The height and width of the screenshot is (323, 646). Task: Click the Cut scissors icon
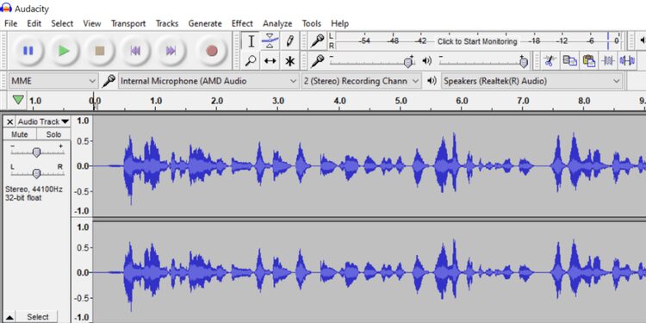[x=550, y=61]
